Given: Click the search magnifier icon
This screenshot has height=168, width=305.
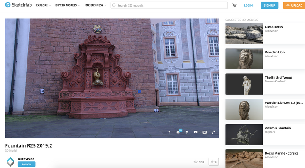Looking at the screenshot, I should 114,5.
